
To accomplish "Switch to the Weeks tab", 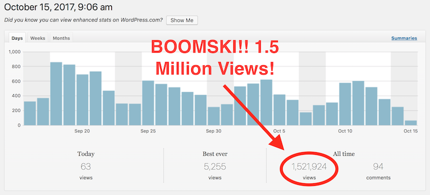I will point(38,38).
